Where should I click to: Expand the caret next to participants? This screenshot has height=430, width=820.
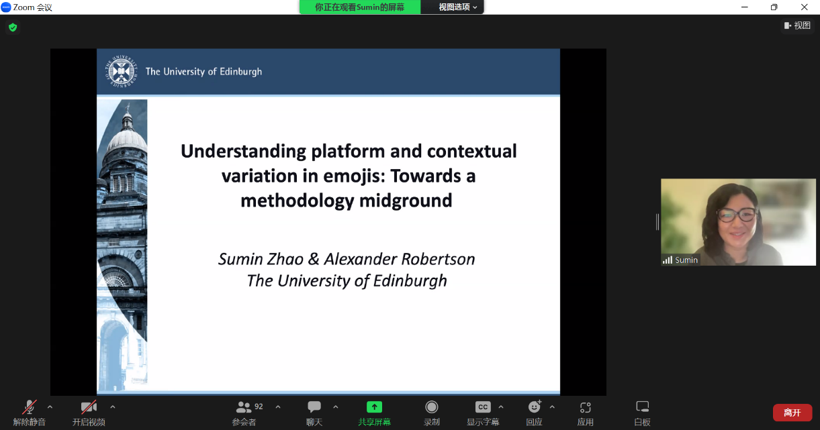(278, 407)
